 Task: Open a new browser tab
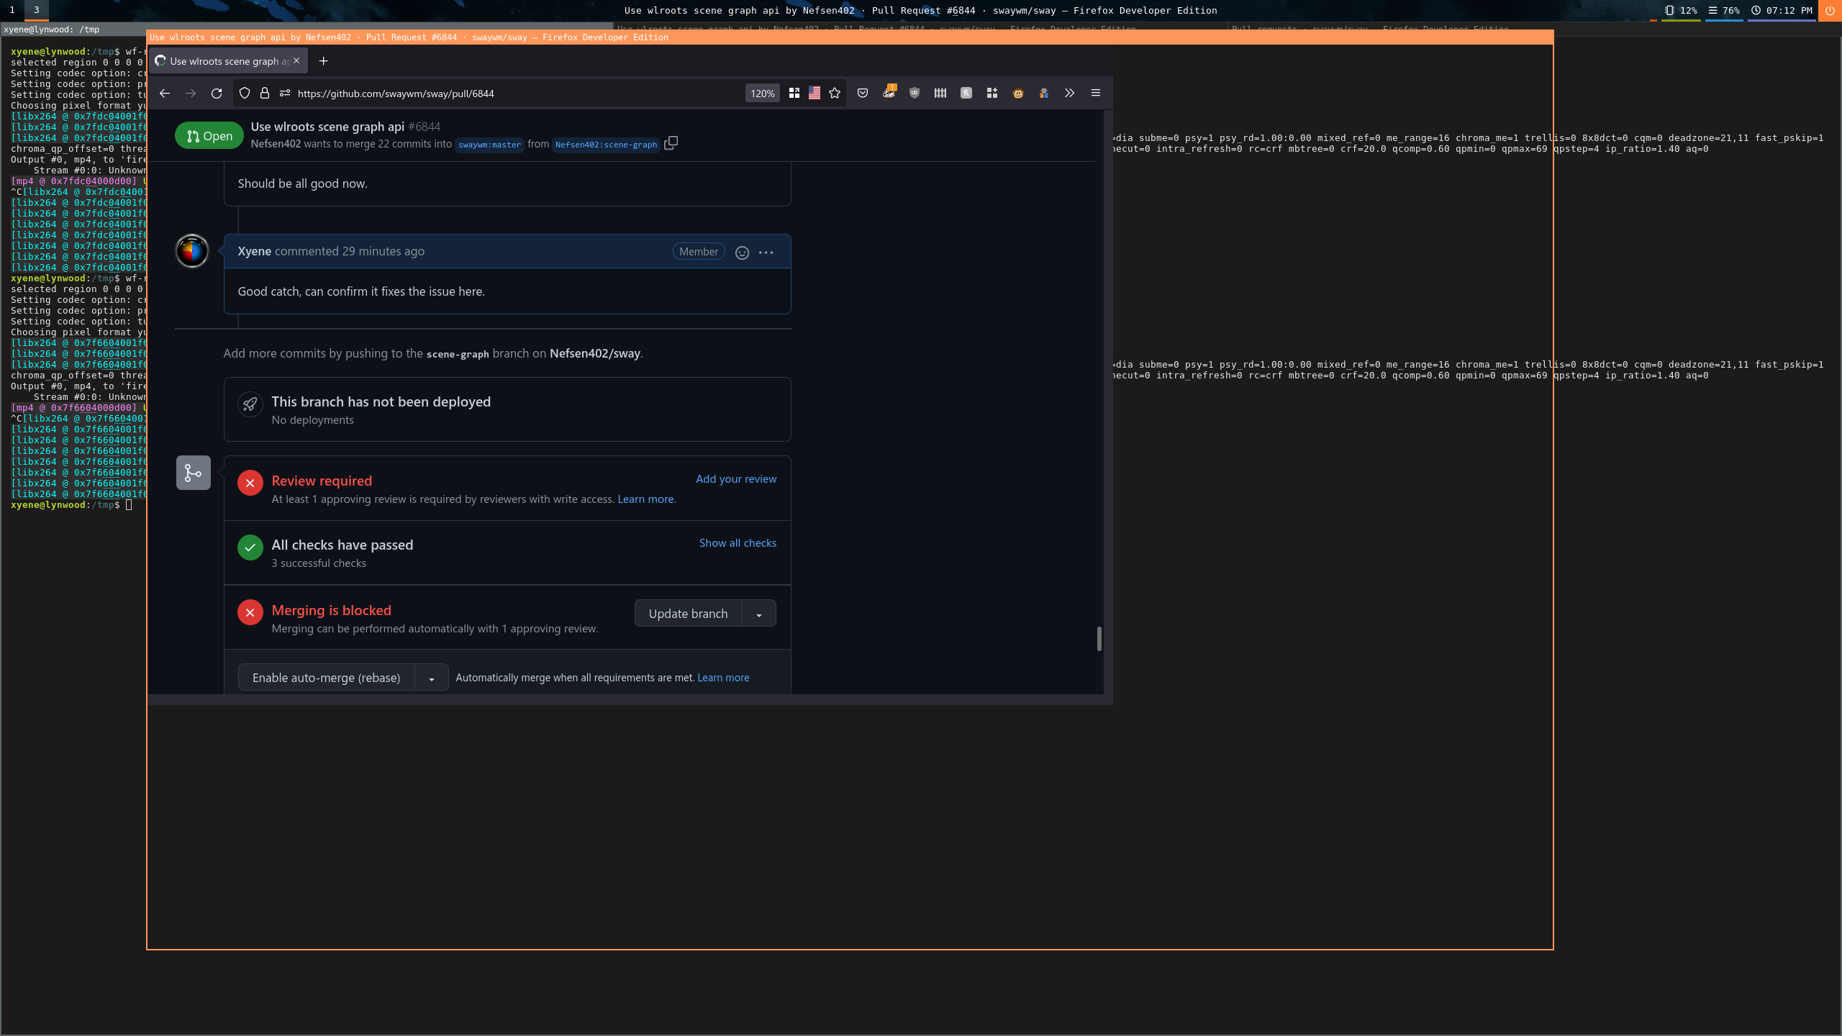pyautogui.click(x=323, y=61)
